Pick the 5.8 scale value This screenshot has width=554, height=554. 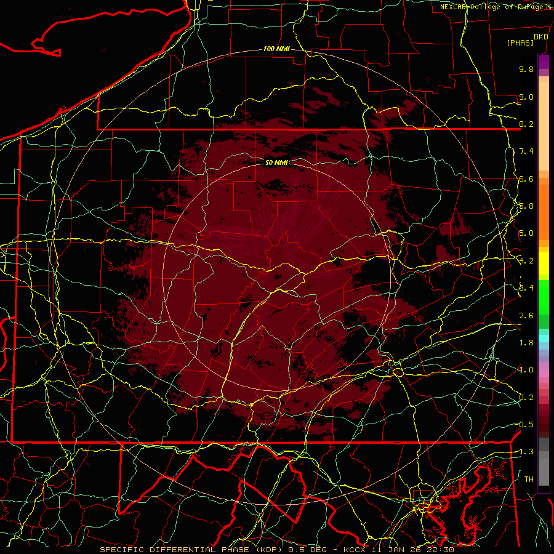(x=526, y=206)
